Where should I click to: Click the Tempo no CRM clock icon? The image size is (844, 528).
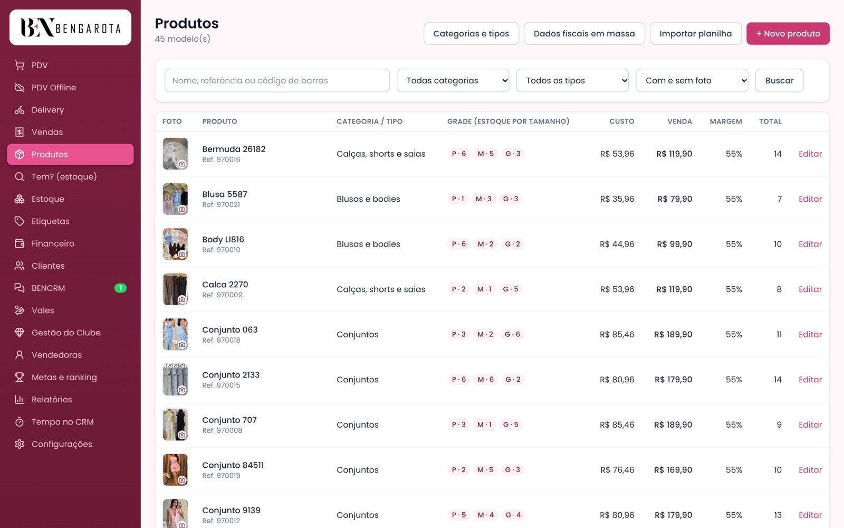click(20, 422)
